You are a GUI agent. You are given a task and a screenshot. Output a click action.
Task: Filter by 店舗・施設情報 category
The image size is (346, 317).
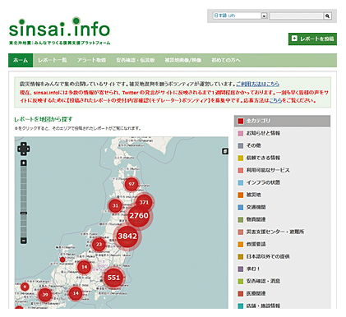click(x=282, y=306)
